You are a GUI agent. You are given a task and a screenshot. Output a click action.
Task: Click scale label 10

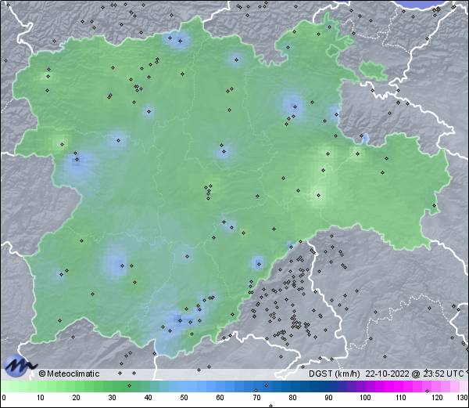coord(41,398)
